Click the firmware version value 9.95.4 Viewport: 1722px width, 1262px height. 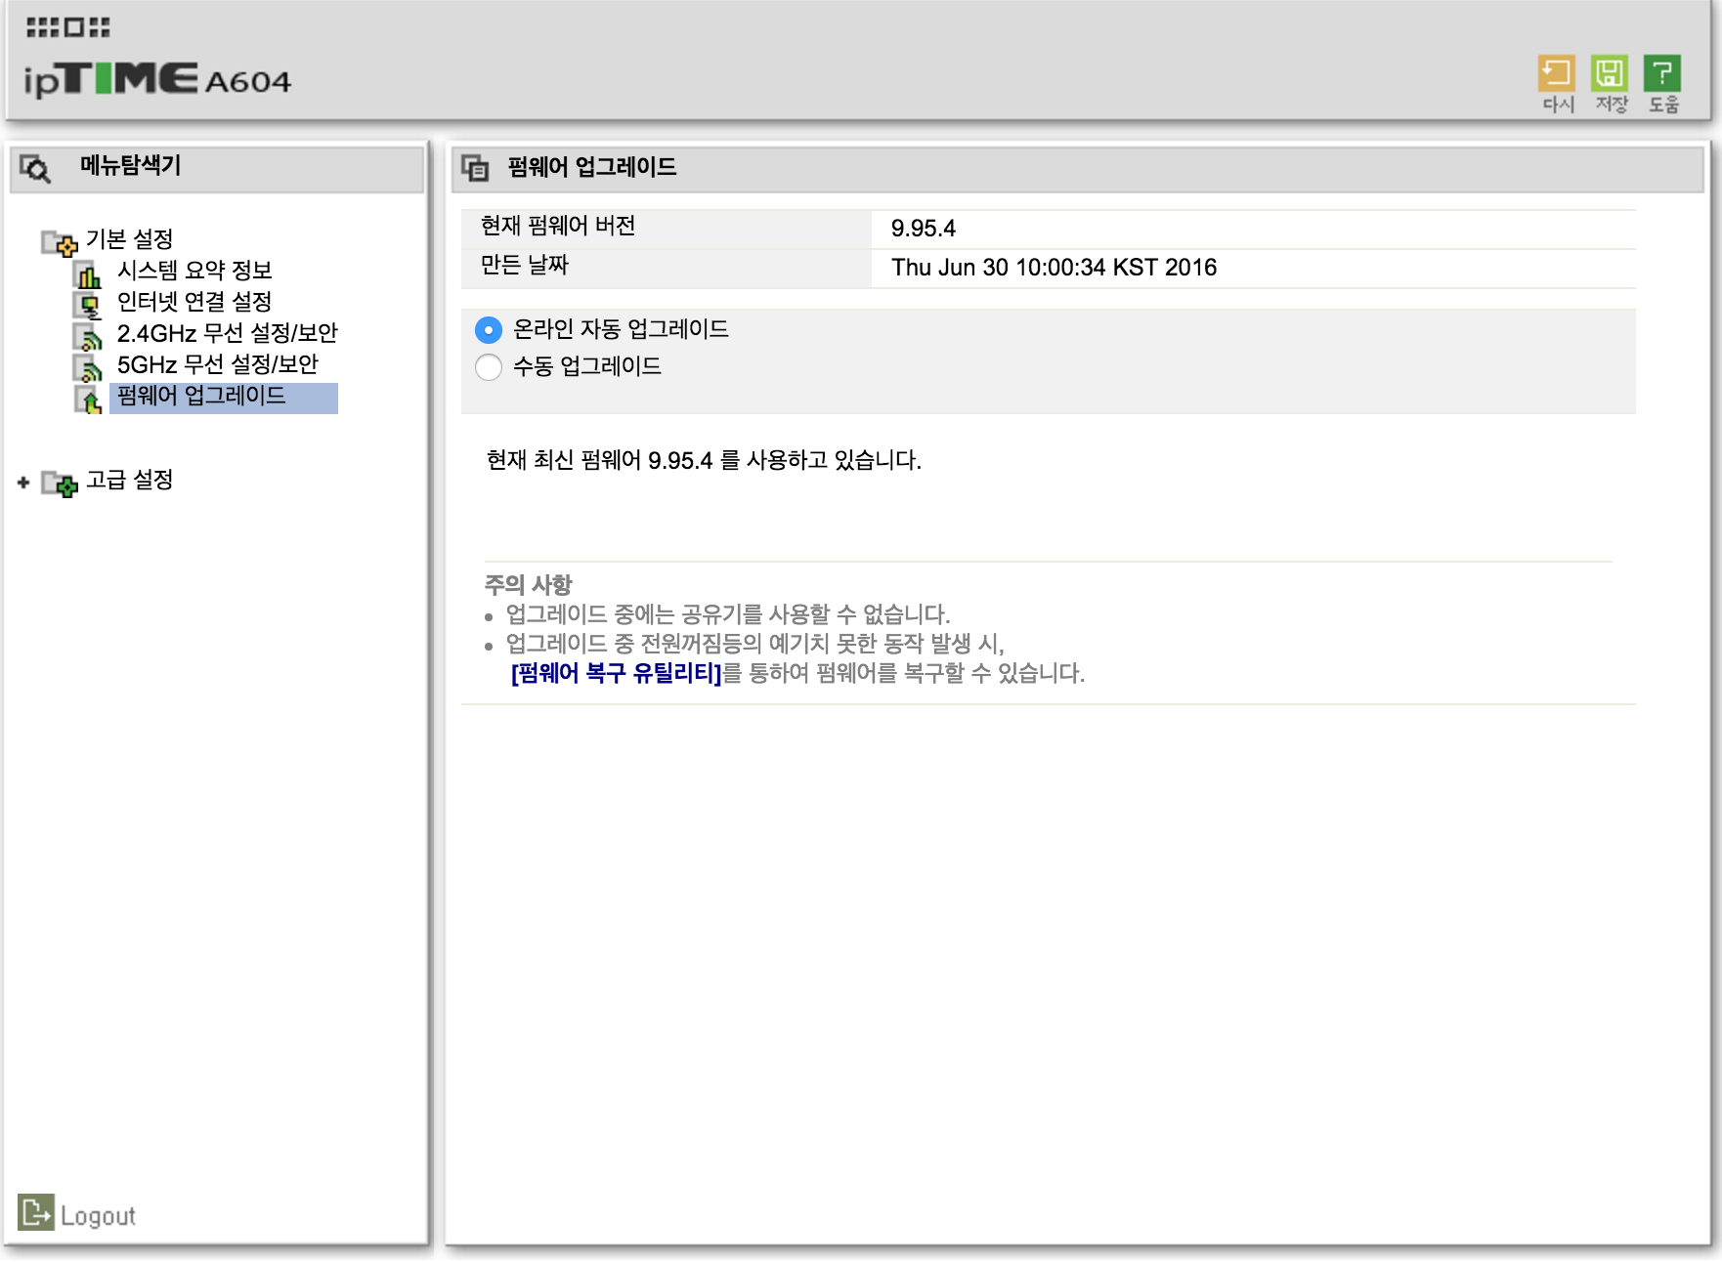click(x=924, y=229)
